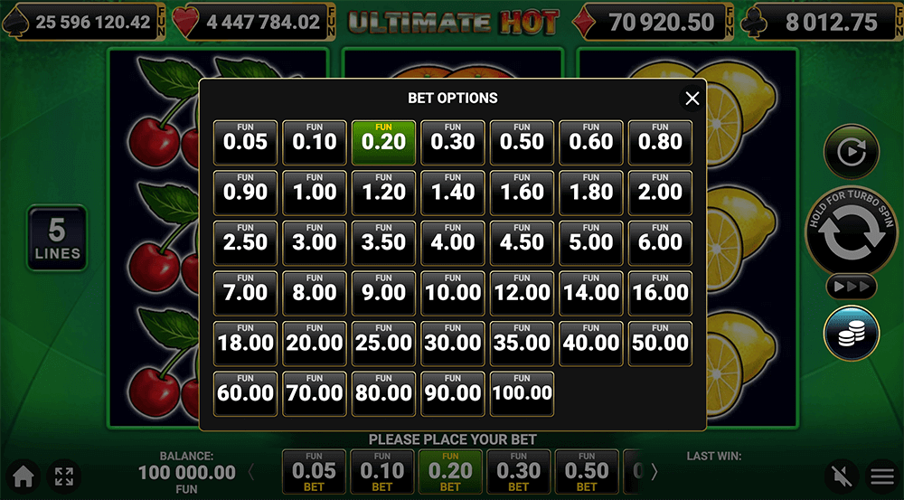Image resolution: width=904 pixels, height=500 pixels.
Task: Choose 0.10 in the Bet Options grid
Action: (315, 143)
